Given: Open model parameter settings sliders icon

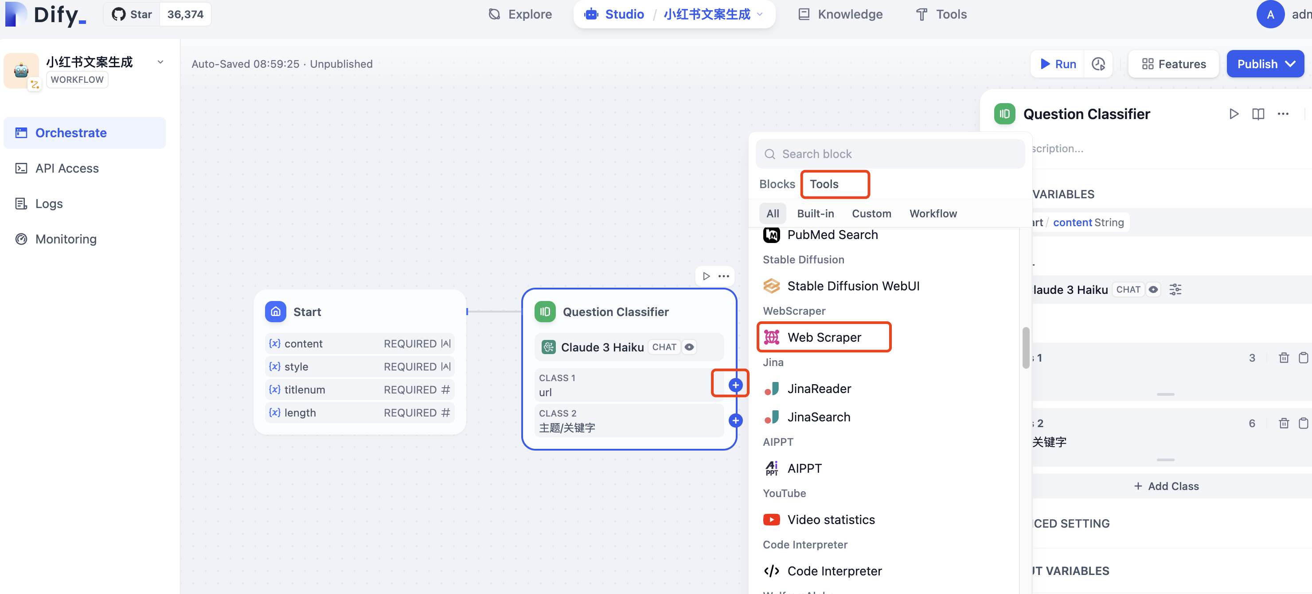Looking at the screenshot, I should (x=1175, y=290).
